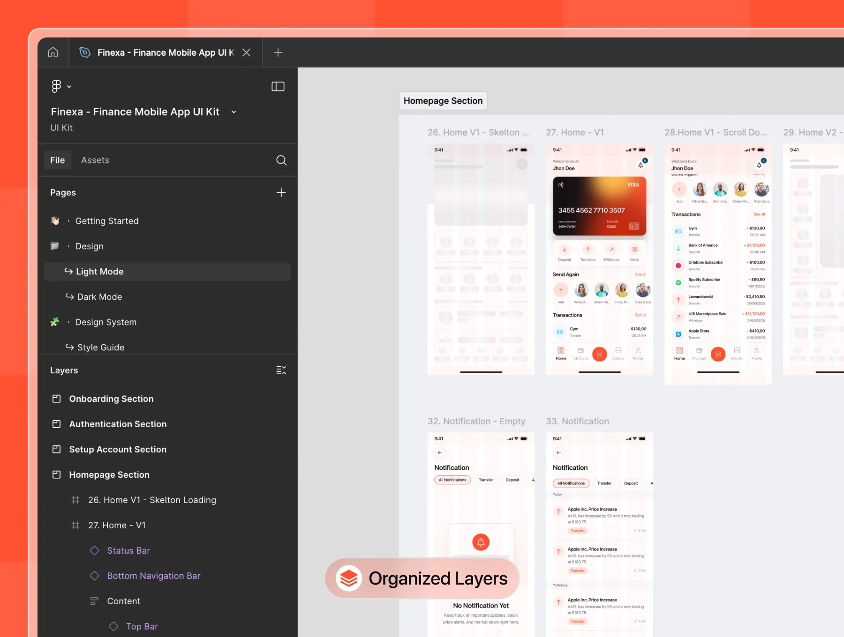Click See all beside Transactions in frame 28

tap(759, 215)
